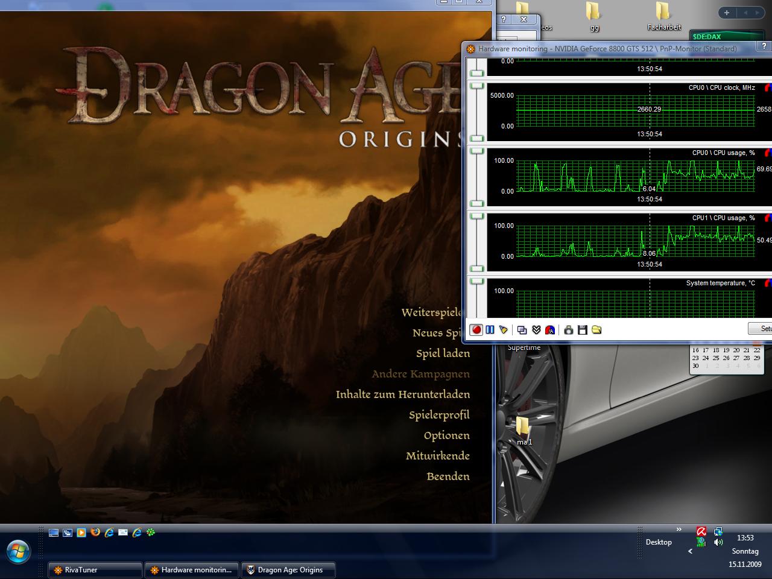Click the CPU0 CPU clock graph gauge icon

(768, 87)
